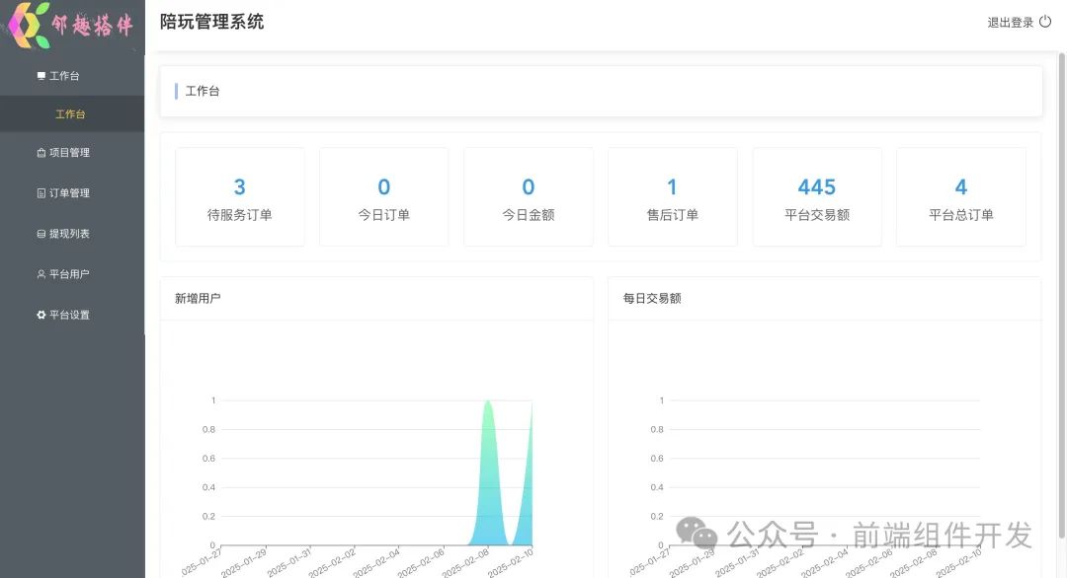Screen dimensions: 1067x578
Task: Click the 待服务订单 stat card
Action: pyautogui.click(x=239, y=197)
